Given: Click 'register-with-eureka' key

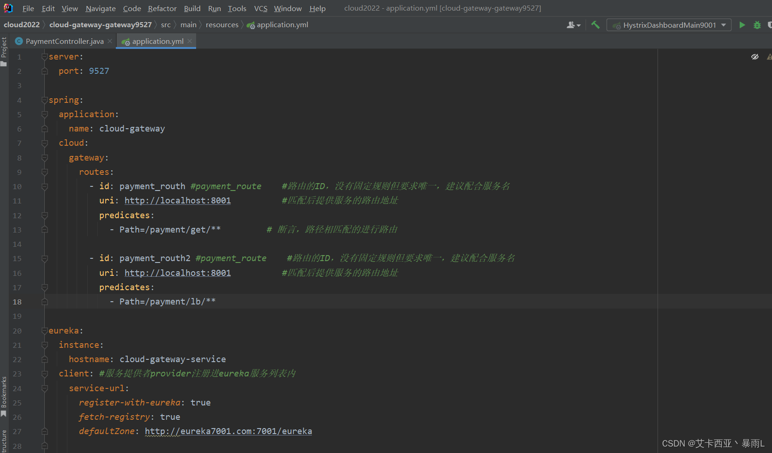Looking at the screenshot, I should pos(130,403).
